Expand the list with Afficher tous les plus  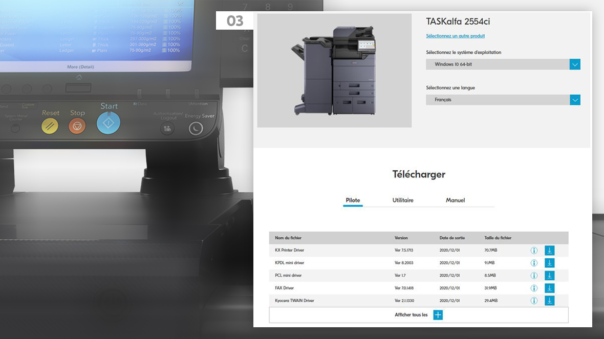[x=438, y=315]
